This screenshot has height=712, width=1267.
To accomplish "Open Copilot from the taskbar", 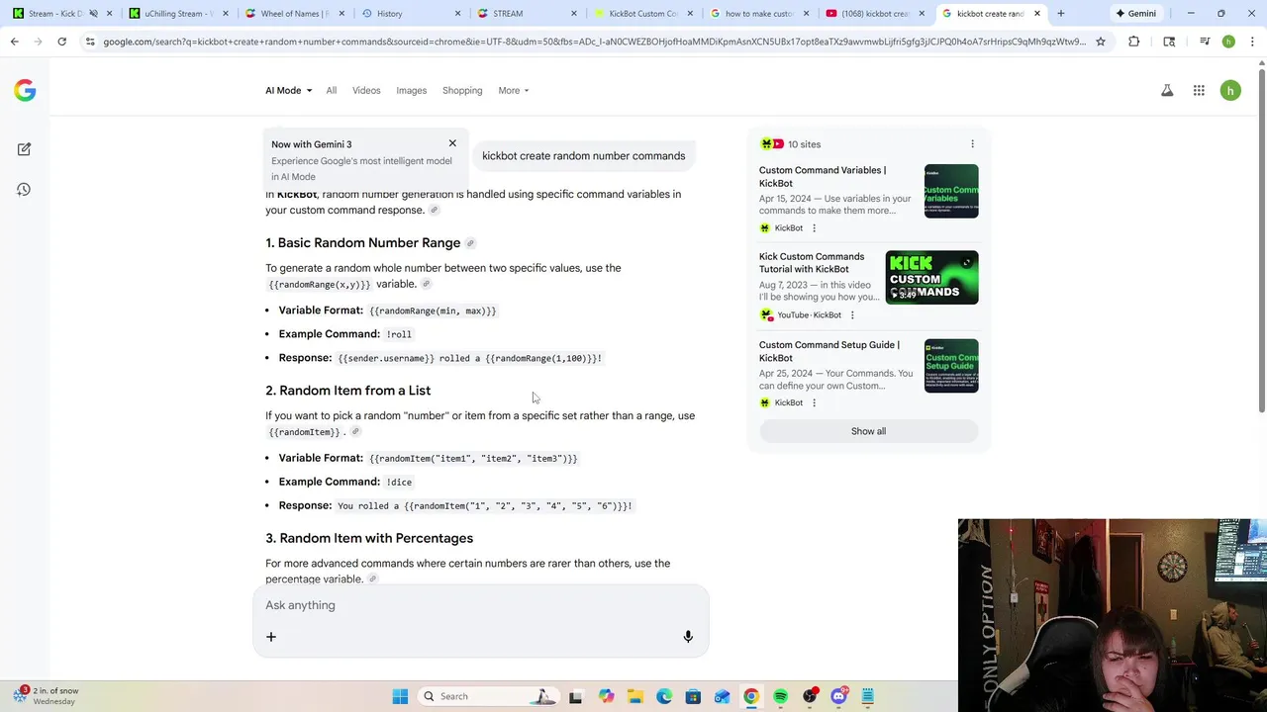I will click(606, 696).
